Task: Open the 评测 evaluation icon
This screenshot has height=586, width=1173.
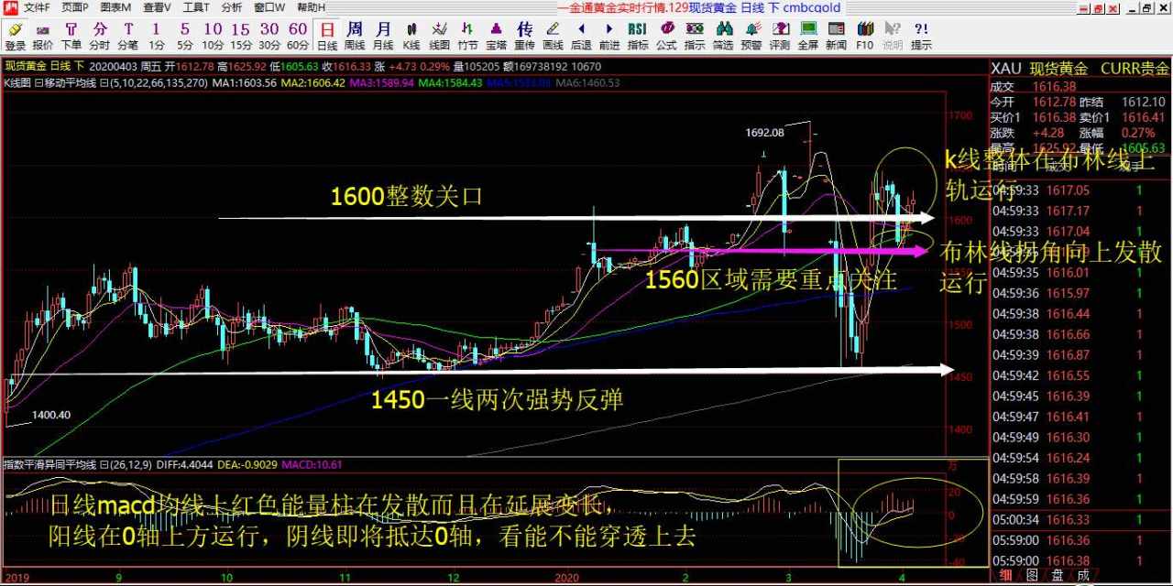Action: (x=780, y=36)
